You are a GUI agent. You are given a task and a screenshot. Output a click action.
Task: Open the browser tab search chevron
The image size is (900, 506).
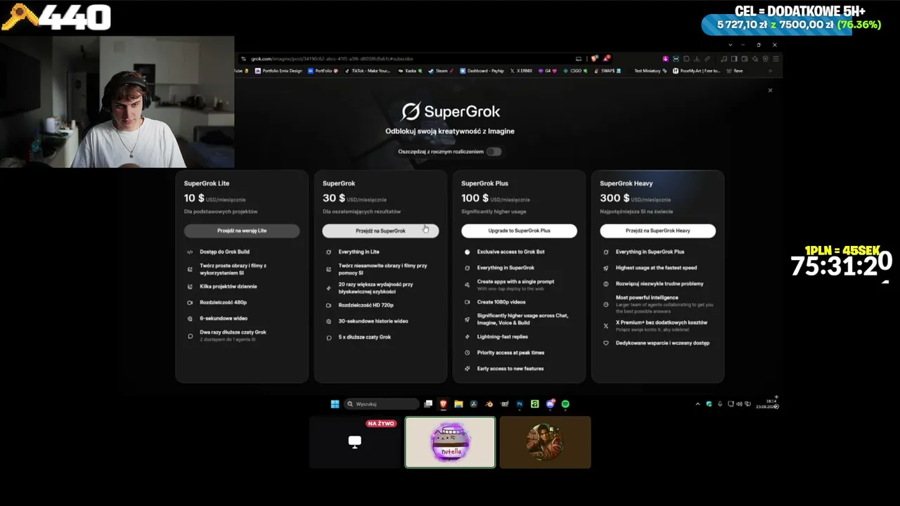click(x=731, y=45)
